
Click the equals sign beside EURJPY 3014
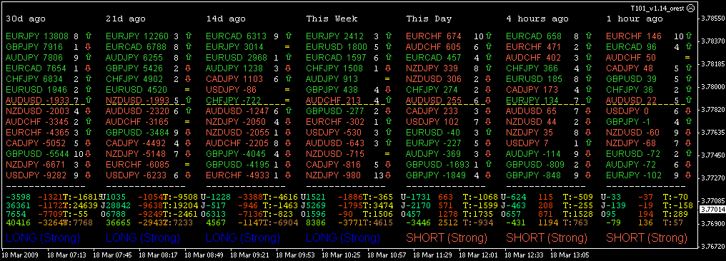[x=287, y=46]
